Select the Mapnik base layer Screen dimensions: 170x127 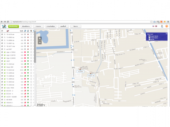click(149, 39)
